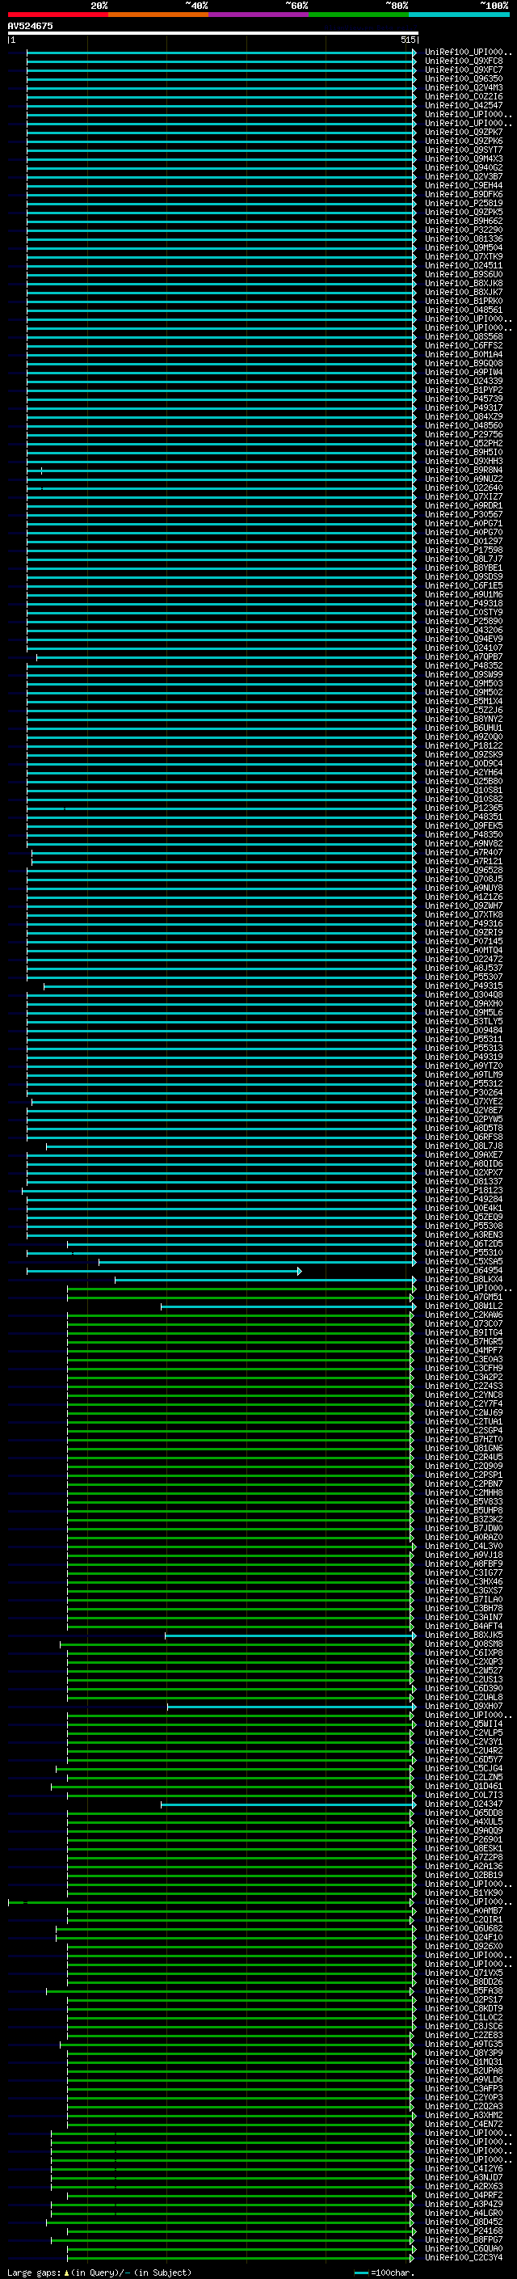Click hit label UniRef100_Q8S568

pyautogui.click(x=464, y=336)
